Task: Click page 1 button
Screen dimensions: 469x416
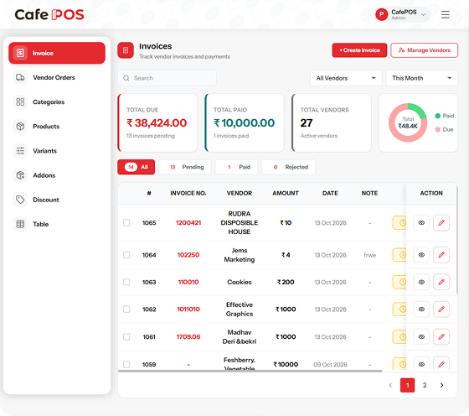Action: [407, 385]
